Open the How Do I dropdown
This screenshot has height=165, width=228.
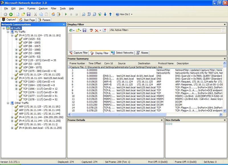[x=124, y=14]
